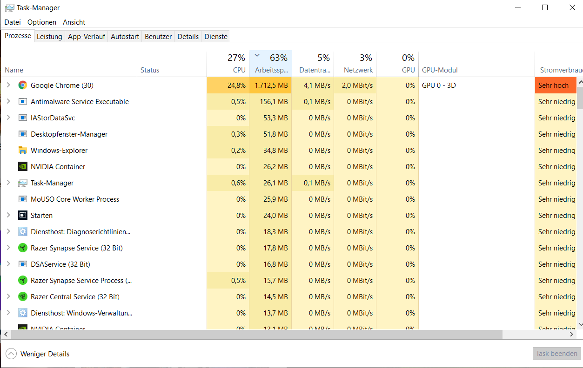Screen dimensions: 583x368
Task: Switch to the Leistung tab
Action: [49, 37]
